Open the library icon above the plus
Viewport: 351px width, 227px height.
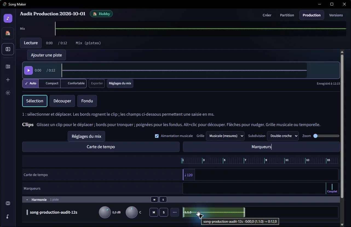(x=8, y=67)
